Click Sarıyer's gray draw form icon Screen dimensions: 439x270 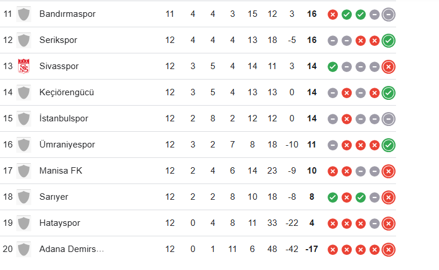[375, 197]
